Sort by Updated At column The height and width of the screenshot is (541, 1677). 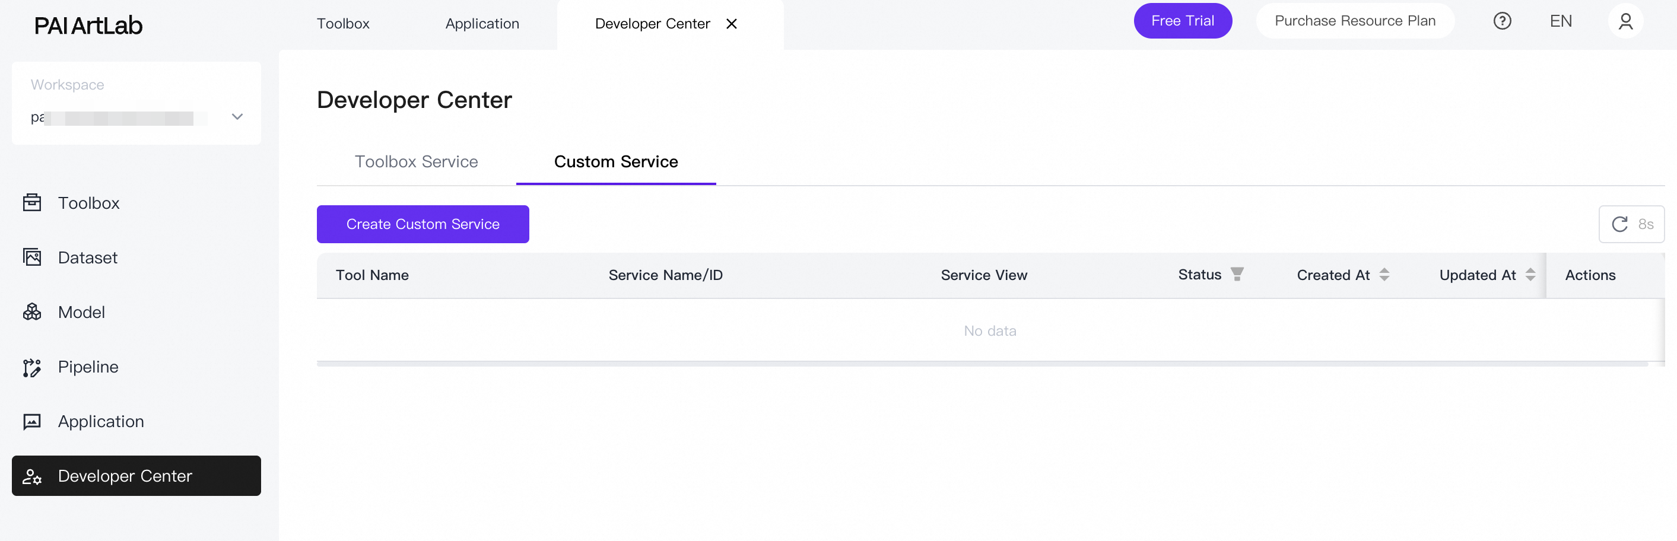click(1530, 275)
